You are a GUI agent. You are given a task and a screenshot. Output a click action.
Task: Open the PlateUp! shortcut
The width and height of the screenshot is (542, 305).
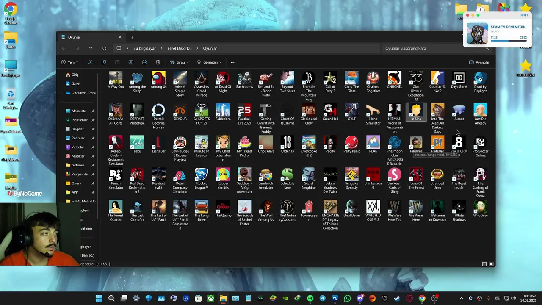point(437,144)
